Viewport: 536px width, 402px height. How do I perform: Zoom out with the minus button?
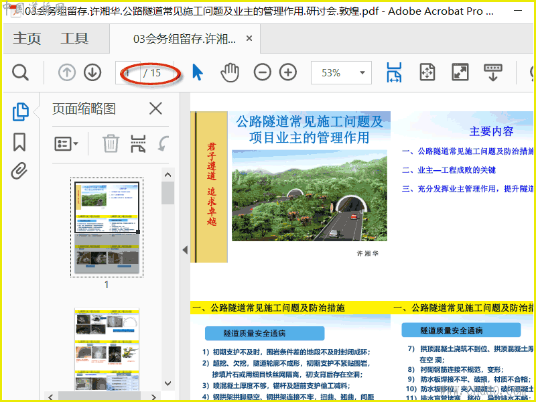263,73
